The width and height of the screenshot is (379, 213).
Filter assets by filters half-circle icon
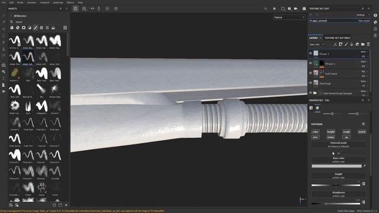[x=30, y=28]
